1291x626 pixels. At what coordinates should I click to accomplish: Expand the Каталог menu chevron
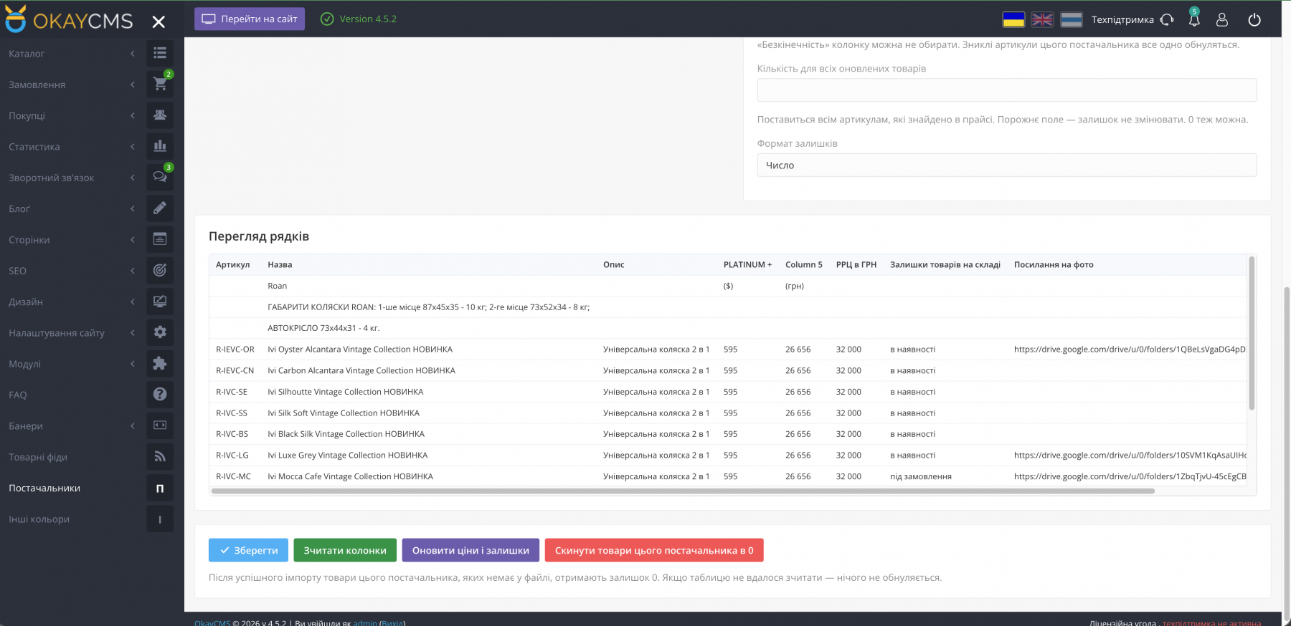[133, 54]
